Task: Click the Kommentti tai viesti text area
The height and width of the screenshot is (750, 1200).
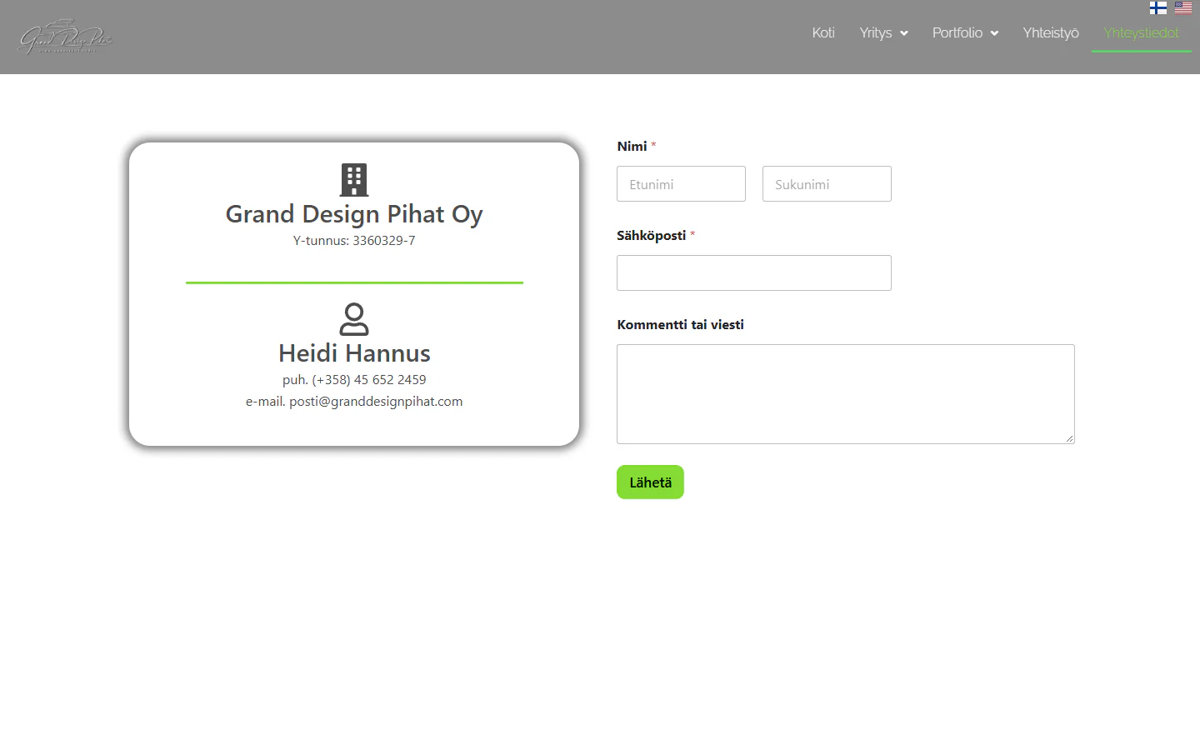Action: 846,394
